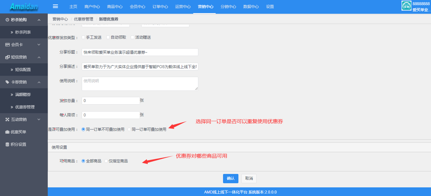Select 全部商品 radio button
This screenshot has height=196, width=431.
click(x=83, y=161)
